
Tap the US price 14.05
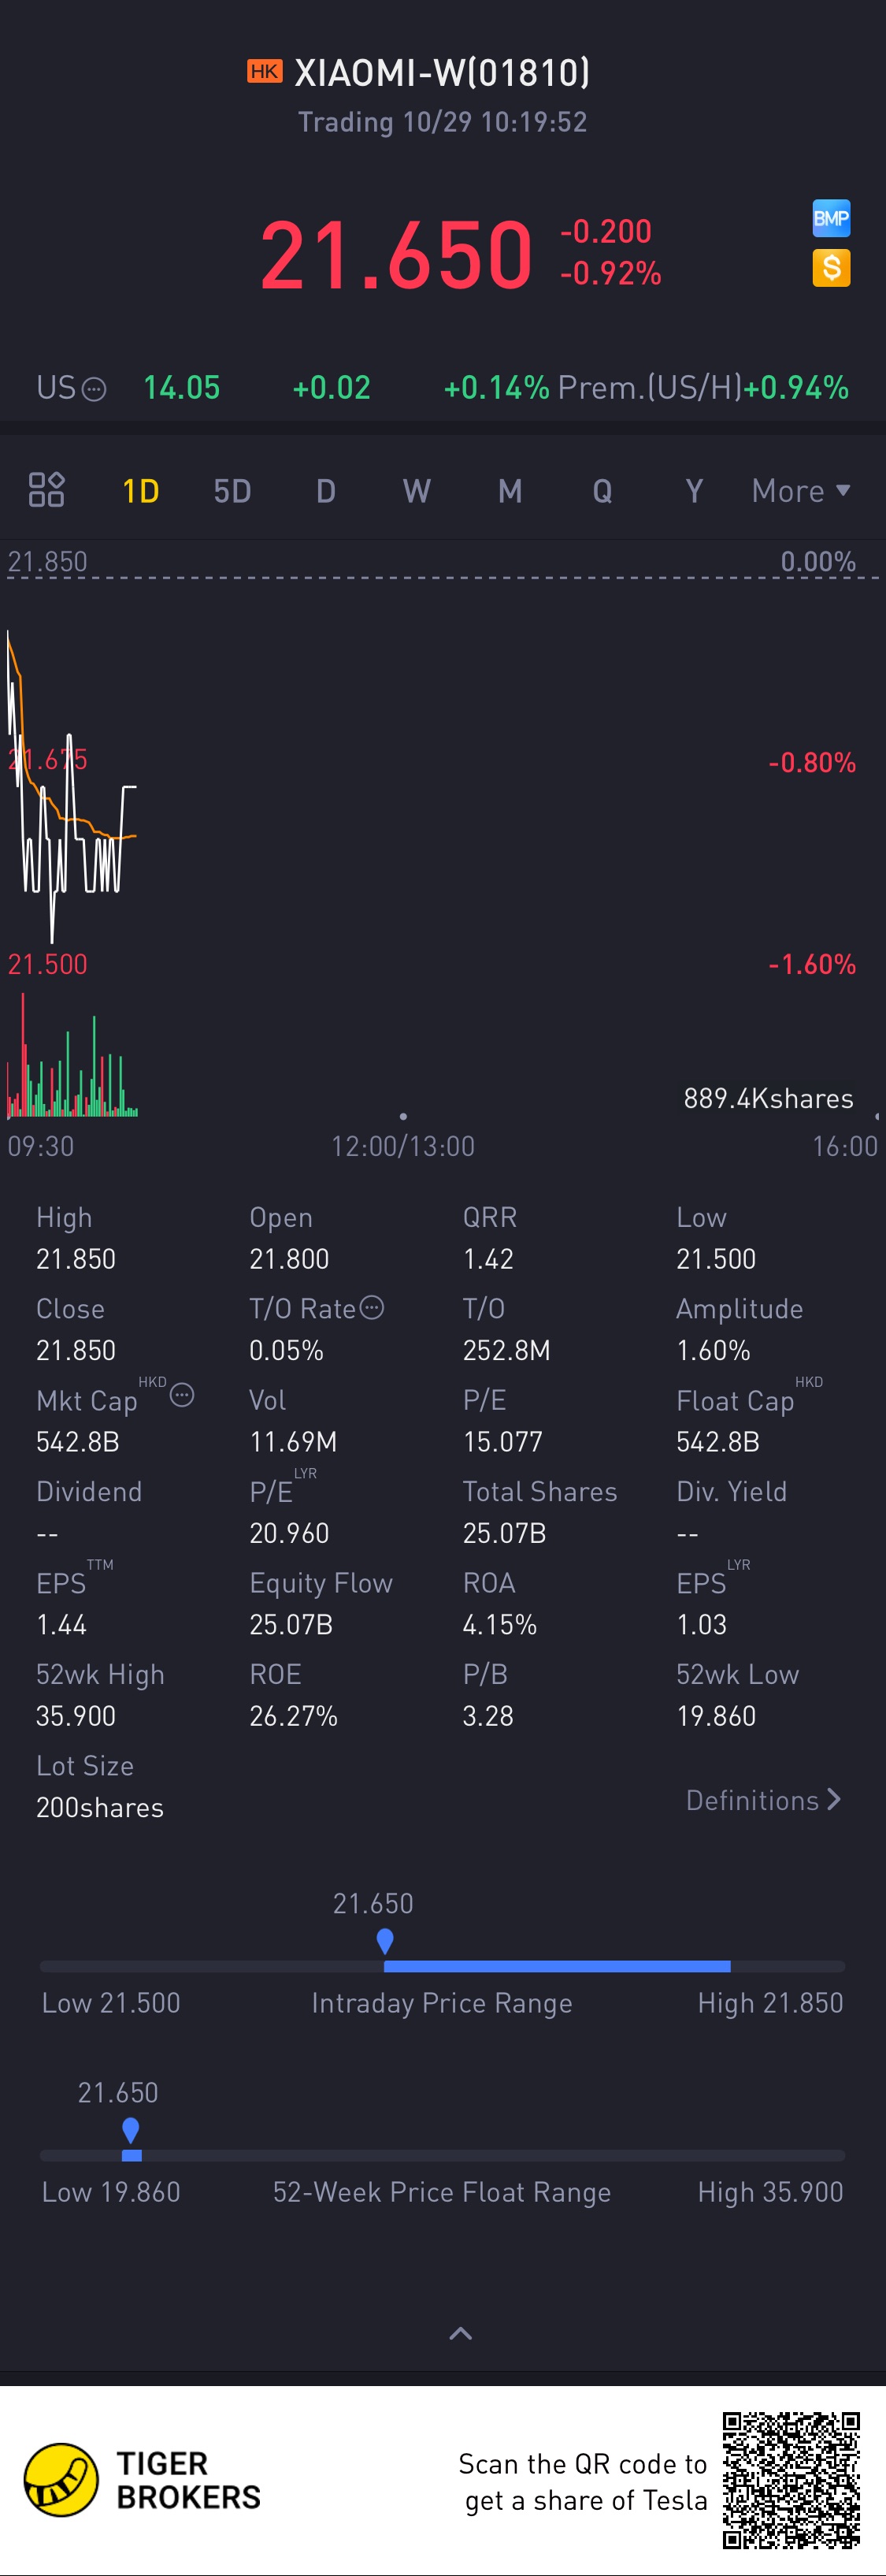tap(182, 388)
